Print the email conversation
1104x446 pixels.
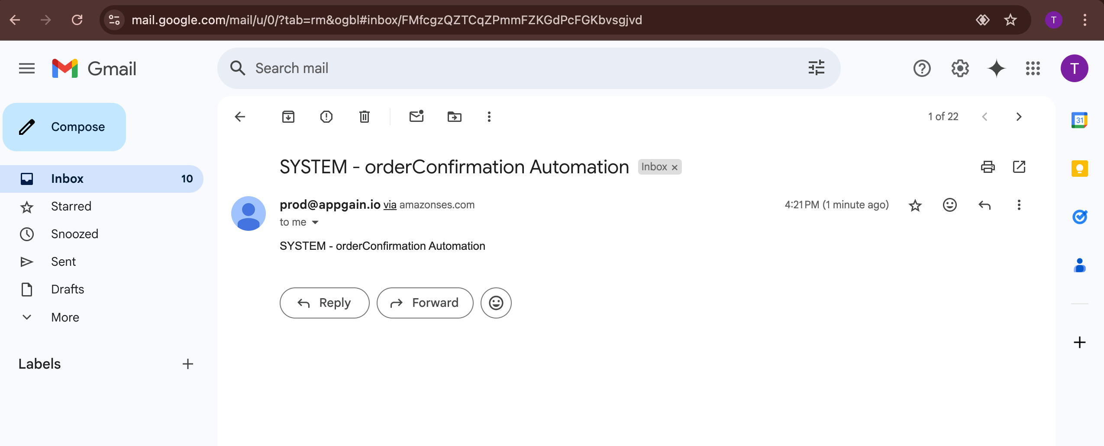point(988,167)
